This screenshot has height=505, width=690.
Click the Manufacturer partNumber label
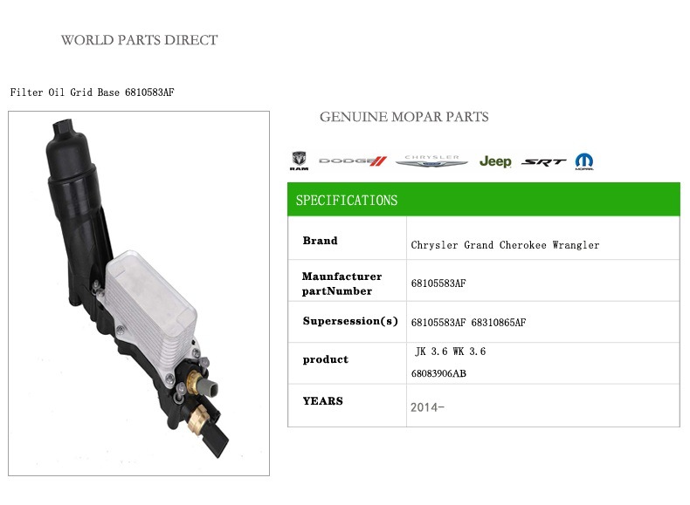[342, 283]
